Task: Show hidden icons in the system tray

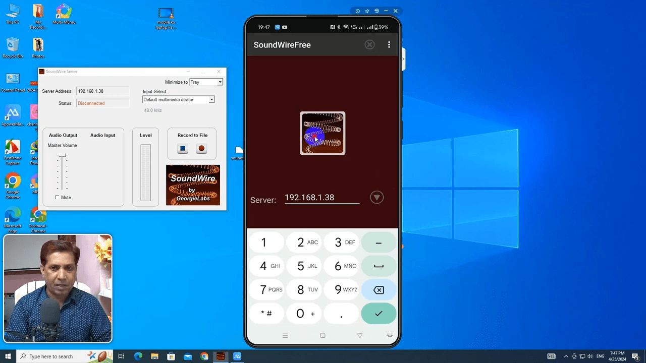Action: pyautogui.click(x=566, y=356)
